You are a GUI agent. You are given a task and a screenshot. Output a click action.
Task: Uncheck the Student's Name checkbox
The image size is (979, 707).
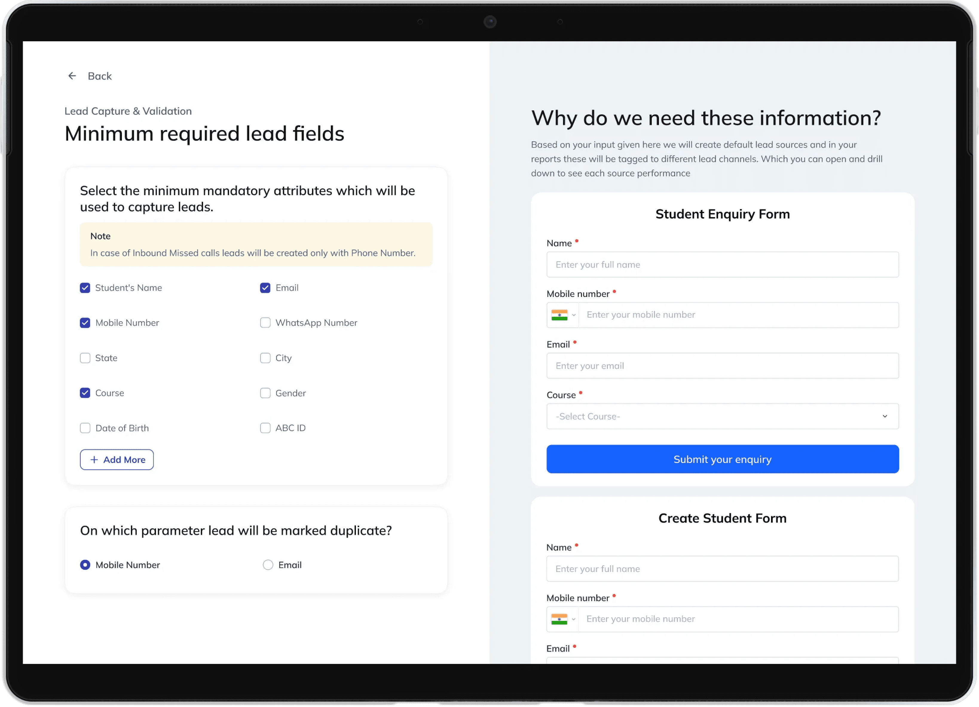(x=85, y=288)
